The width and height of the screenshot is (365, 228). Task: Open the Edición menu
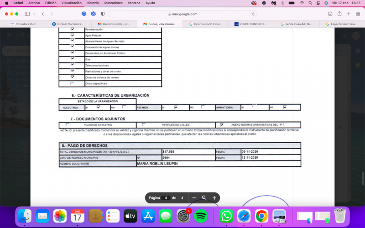coord(51,3)
